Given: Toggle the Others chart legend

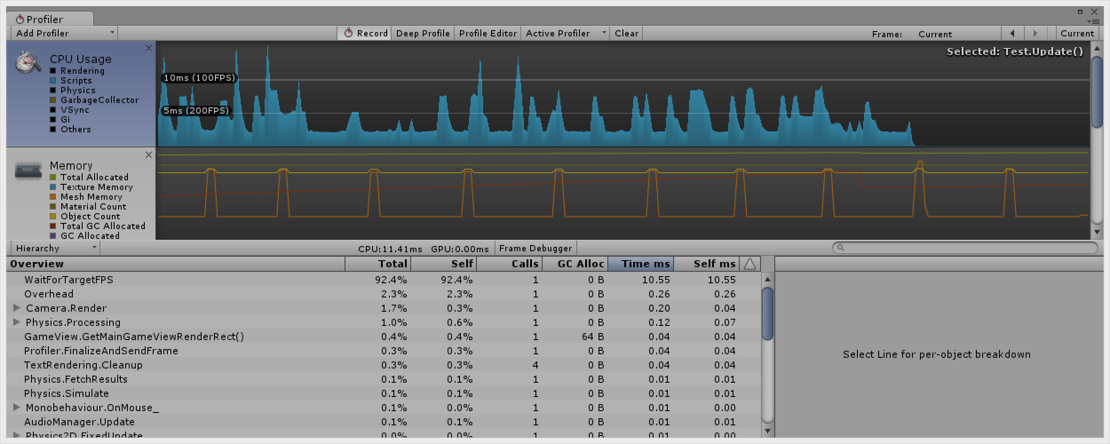Looking at the screenshot, I should click(x=53, y=129).
